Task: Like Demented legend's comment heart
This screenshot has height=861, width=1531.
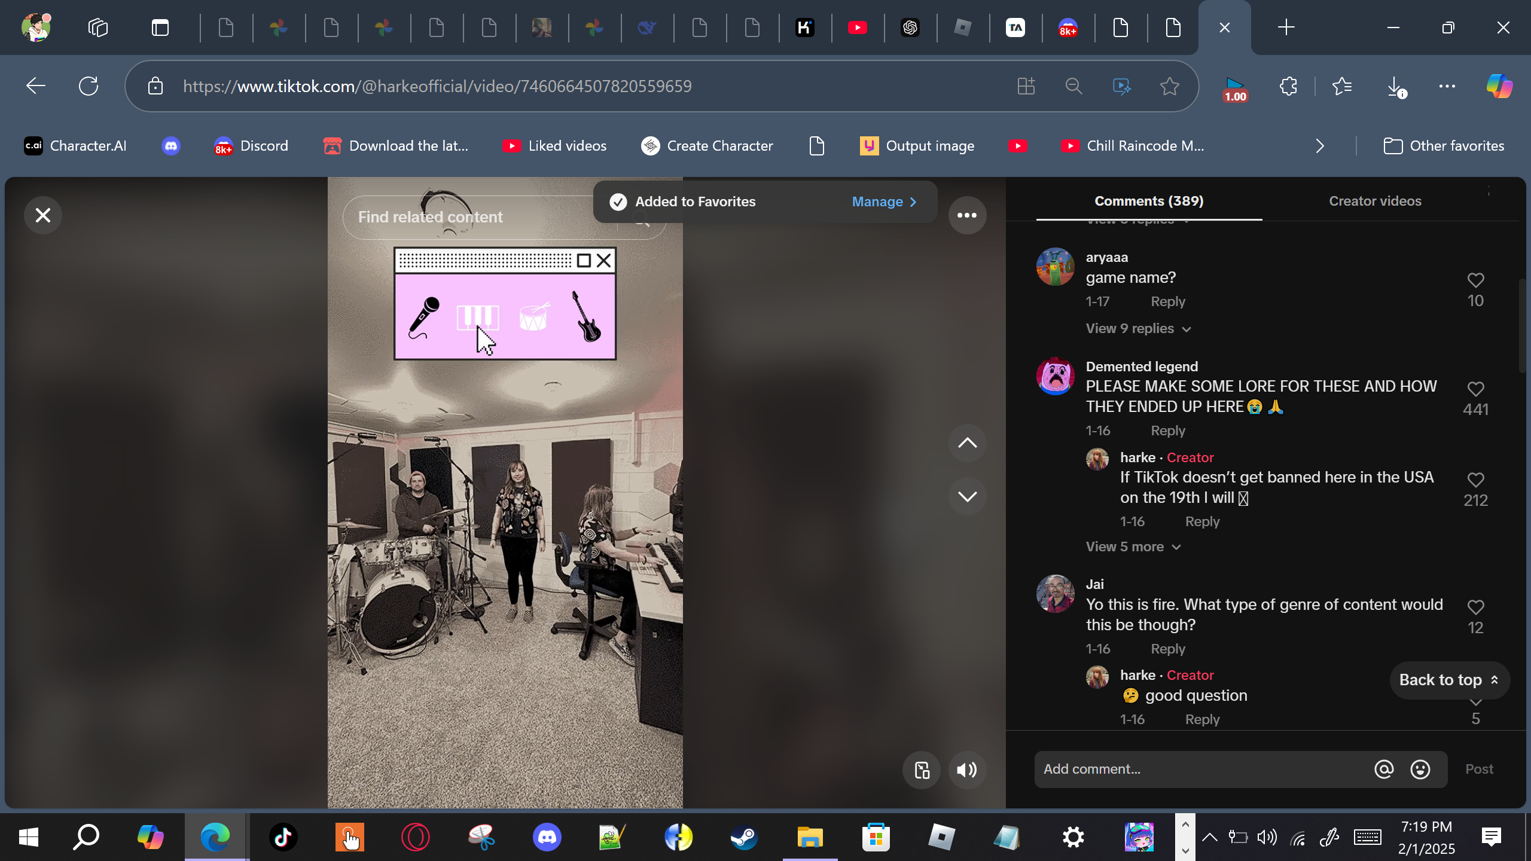Action: tap(1475, 389)
